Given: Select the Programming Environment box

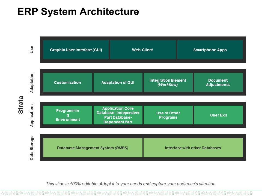Looking at the screenshot, I should click(68, 115).
